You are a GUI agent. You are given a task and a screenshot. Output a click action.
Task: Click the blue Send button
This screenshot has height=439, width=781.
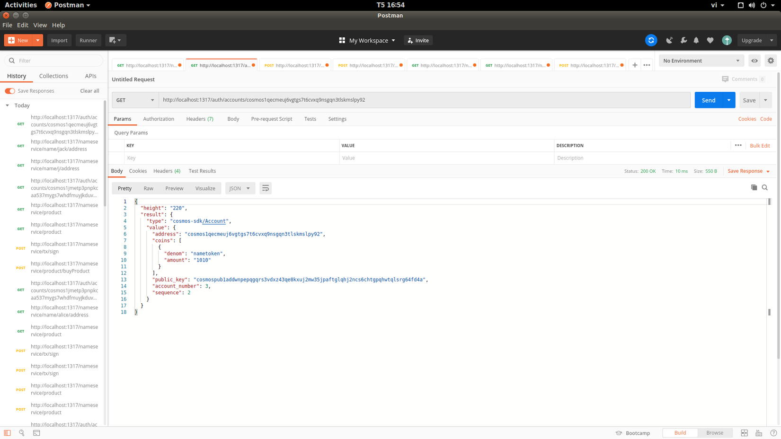(x=709, y=100)
